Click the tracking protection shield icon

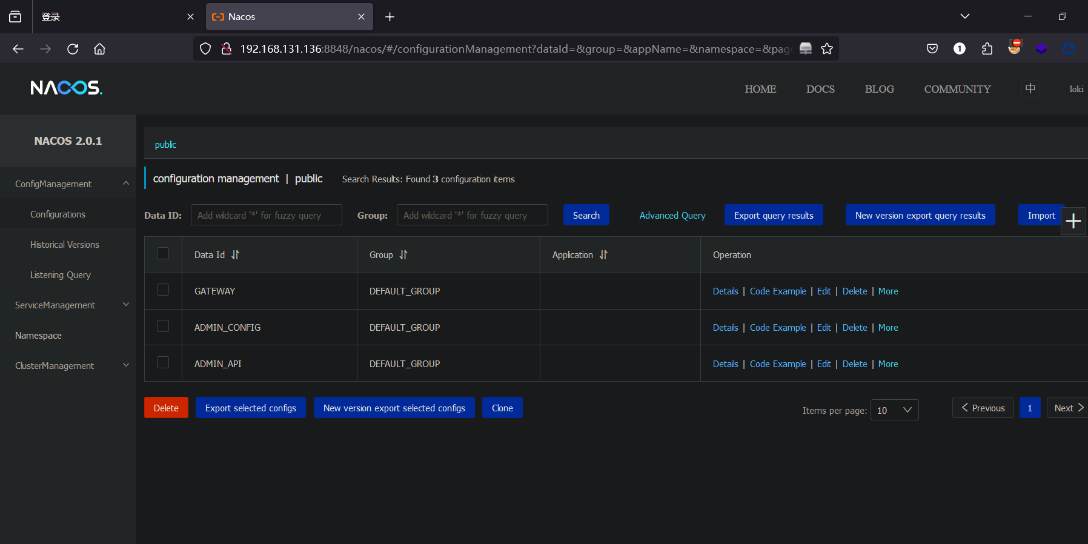[205, 49]
